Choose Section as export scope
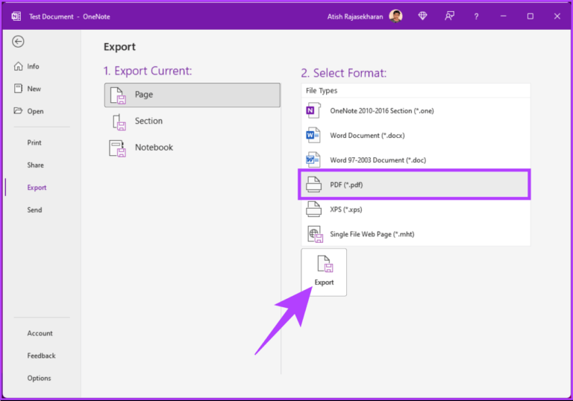573x401 pixels. point(192,121)
